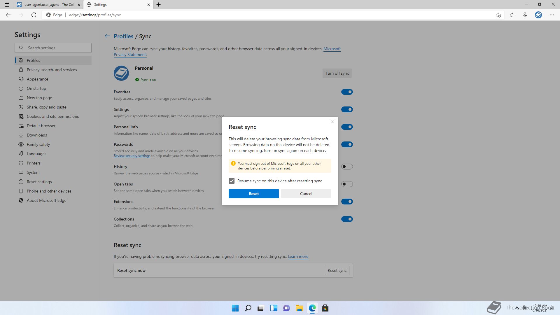This screenshot has width=560, height=315.
Task: Open Cookies and site permissions
Action: [x=53, y=116]
